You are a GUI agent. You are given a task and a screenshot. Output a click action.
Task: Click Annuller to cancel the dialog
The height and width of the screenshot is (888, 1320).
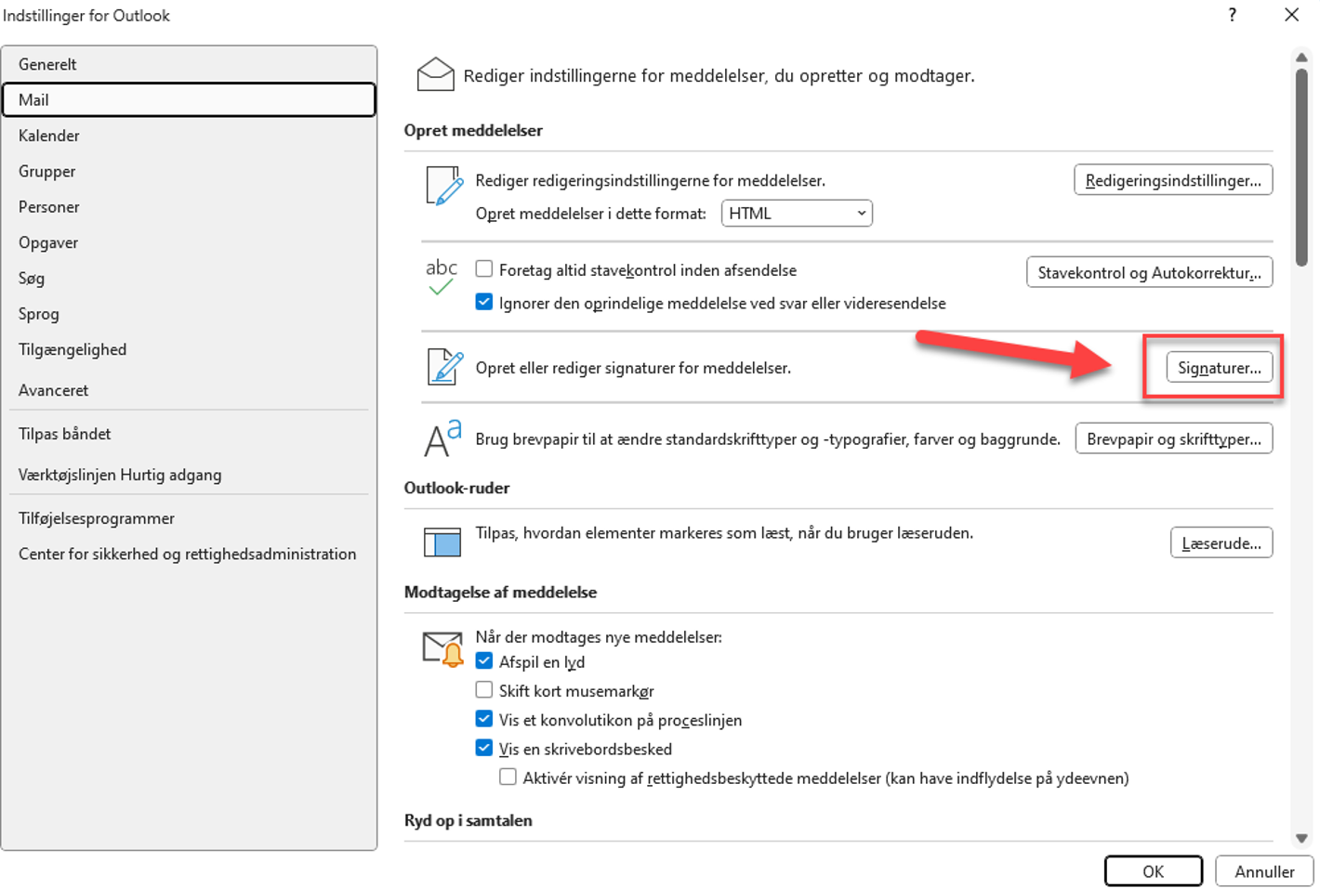click(x=1263, y=871)
